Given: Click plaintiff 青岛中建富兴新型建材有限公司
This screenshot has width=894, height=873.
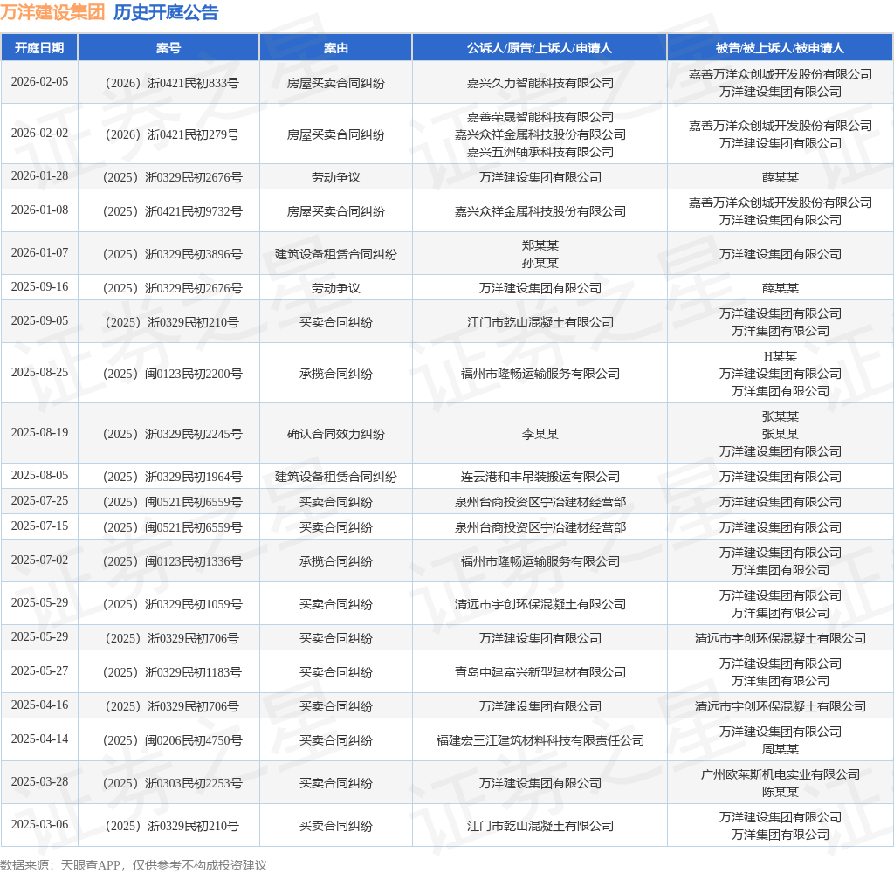Looking at the screenshot, I should [540, 672].
